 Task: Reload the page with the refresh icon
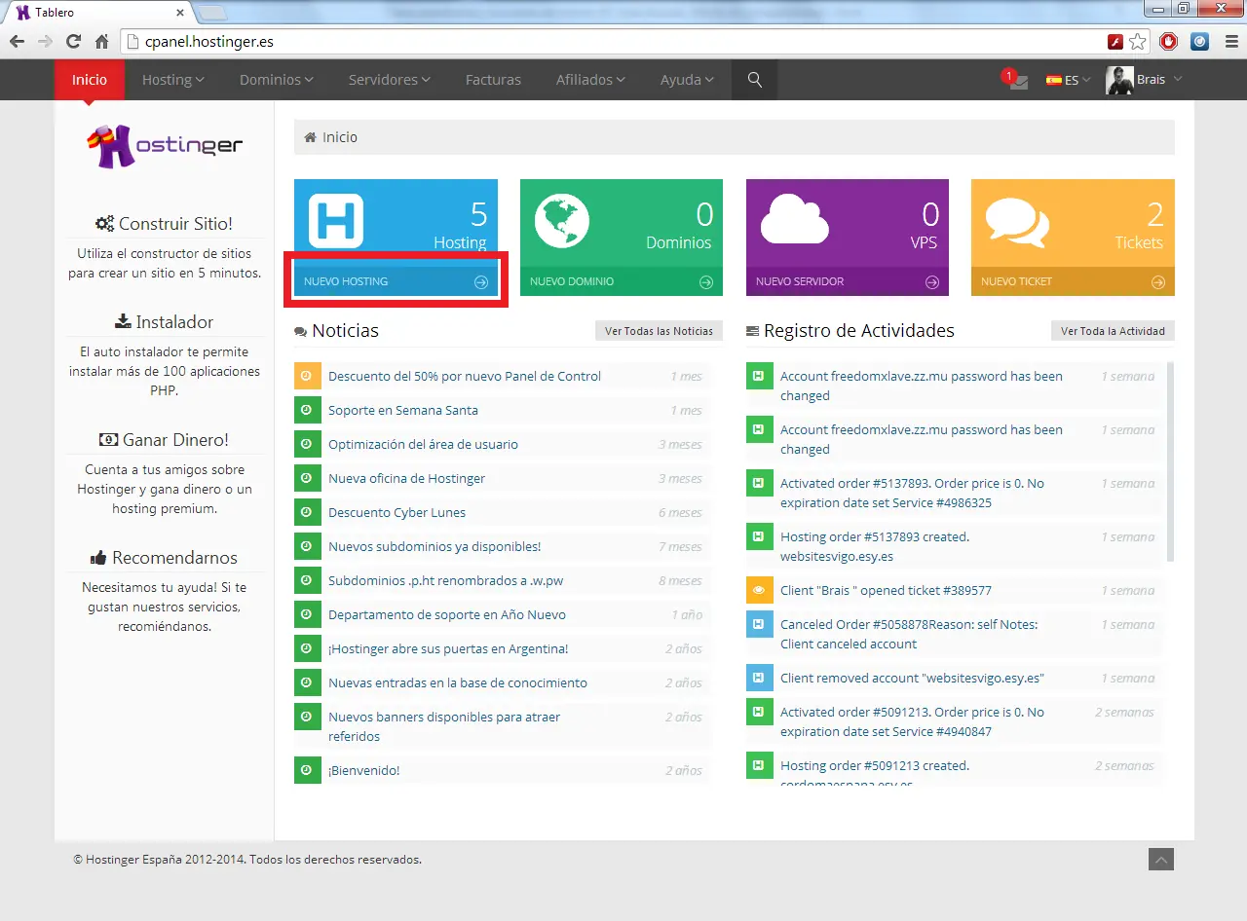point(73,42)
